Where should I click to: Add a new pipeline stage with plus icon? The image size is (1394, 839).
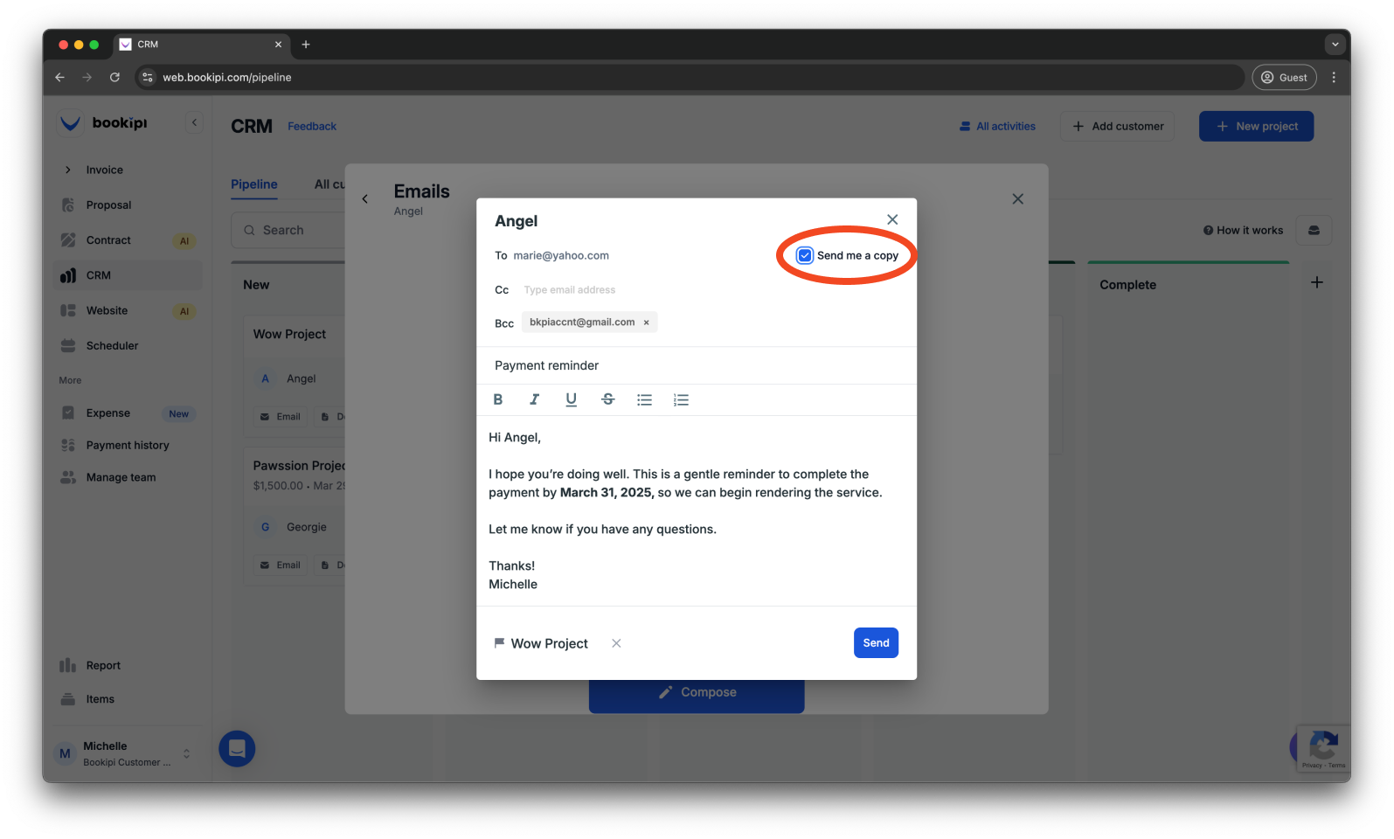pos(1317,282)
